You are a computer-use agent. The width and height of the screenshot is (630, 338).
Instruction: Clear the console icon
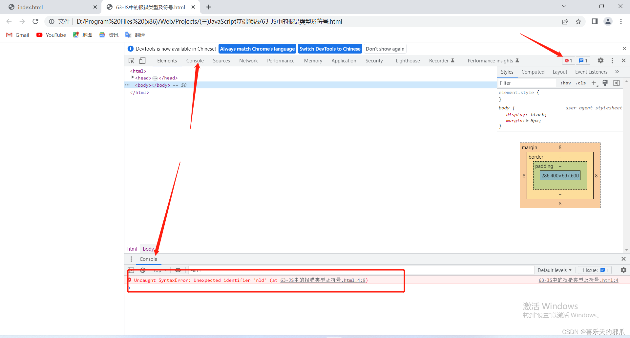click(143, 270)
